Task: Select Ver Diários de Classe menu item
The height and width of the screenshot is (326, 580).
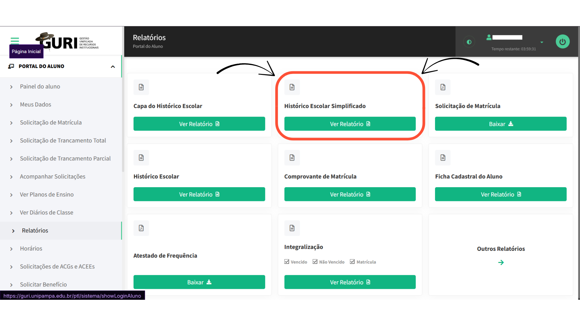Action: pos(47,213)
